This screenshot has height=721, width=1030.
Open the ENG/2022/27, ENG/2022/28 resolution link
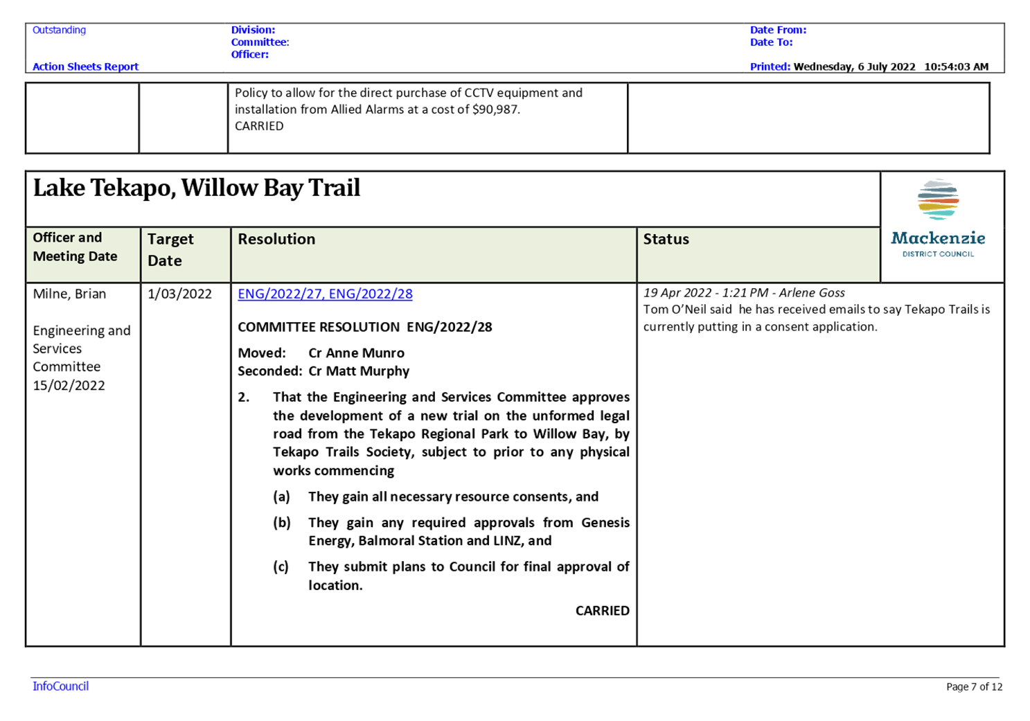coord(325,294)
